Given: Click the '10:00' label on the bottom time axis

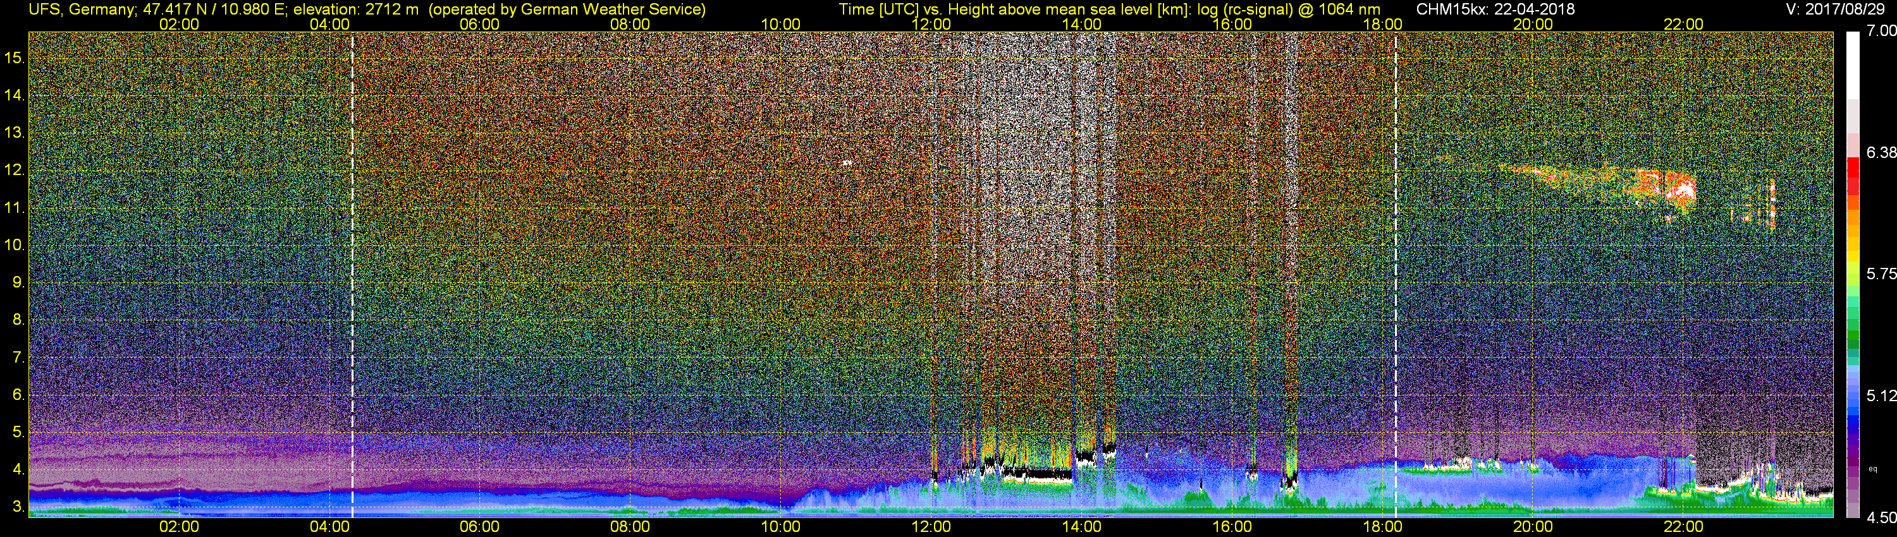Looking at the screenshot, I should click(780, 527).
